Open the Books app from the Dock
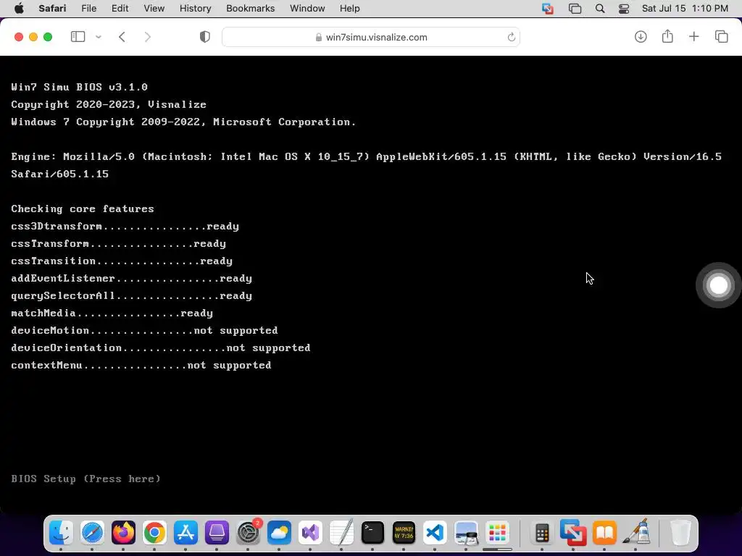The image size is (742, 556). [x=604, y=533]
